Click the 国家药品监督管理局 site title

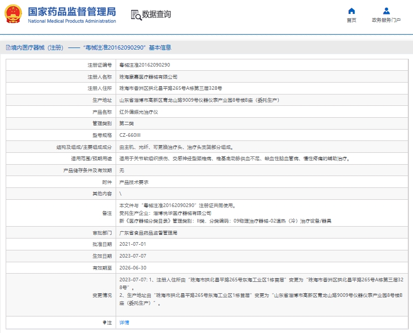72,12
